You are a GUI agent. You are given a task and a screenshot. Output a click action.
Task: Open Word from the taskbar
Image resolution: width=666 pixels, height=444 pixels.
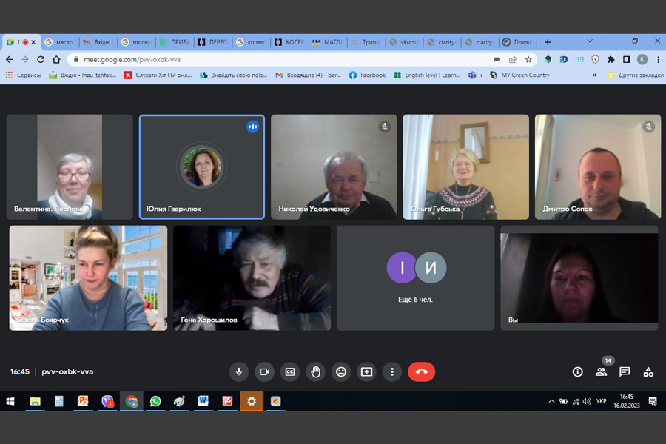click(203, 401)
